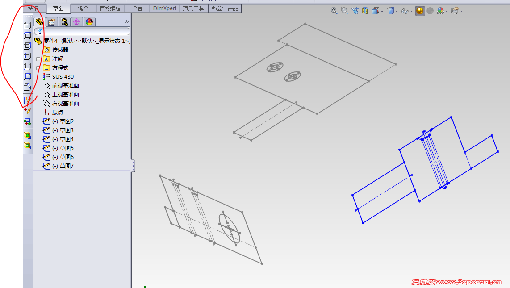
Task: Toggle the RealView gold sphere button
Action: point(420,11)
